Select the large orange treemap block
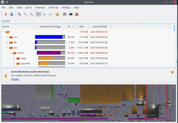Screen dimensions: 178x123 click(x=101, y=94)
